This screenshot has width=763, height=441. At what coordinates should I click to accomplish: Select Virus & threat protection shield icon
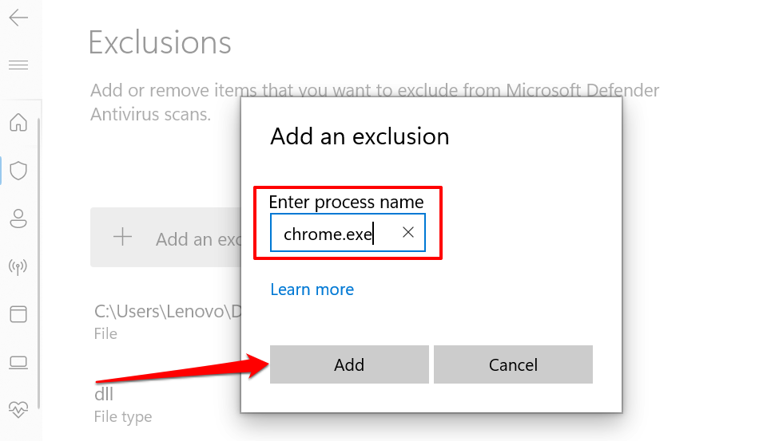[18, 170]
